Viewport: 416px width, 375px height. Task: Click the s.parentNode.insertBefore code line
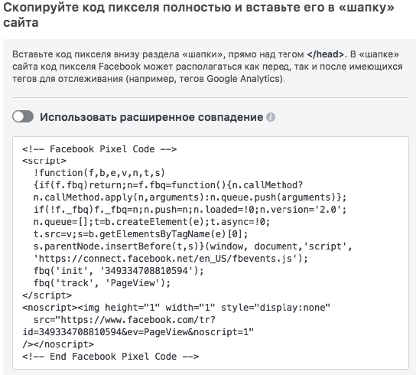pyautogui.click(x=193, y=246)
